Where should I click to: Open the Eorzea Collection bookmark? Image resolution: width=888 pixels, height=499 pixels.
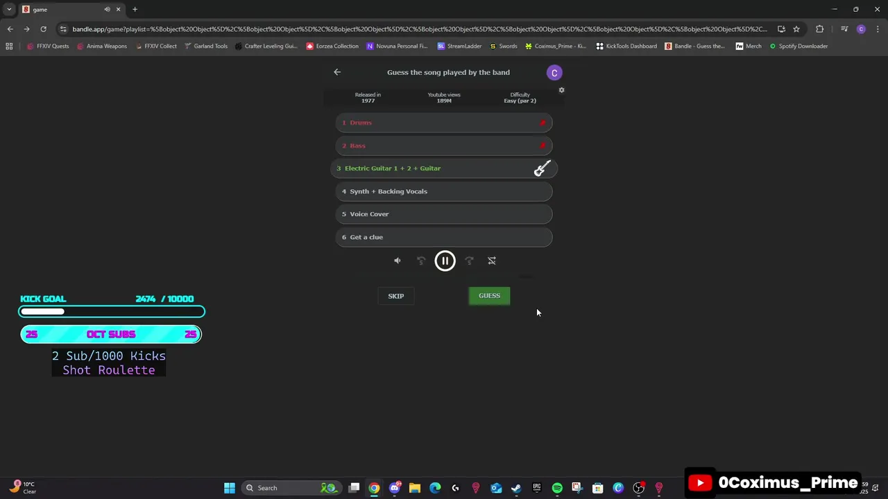(x=332, y=46)
